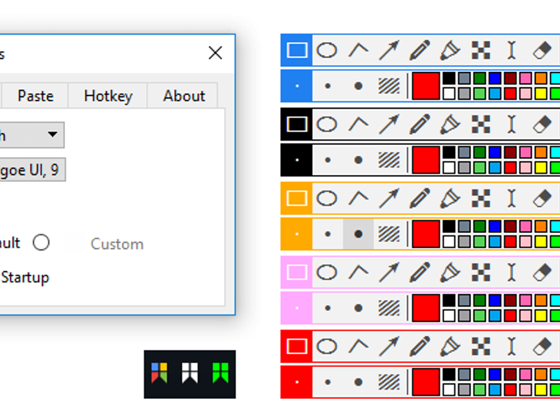Choose medium dot size in black toolbar

pyautogui.click(x=328, y=160)
